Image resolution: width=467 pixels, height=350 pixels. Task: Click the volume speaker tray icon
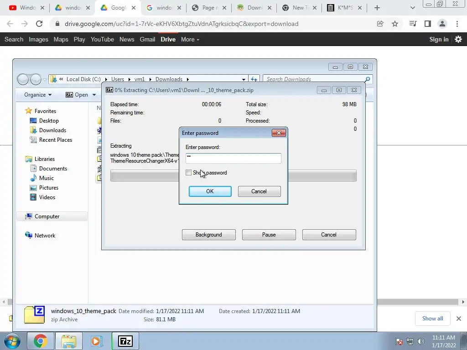421,341
